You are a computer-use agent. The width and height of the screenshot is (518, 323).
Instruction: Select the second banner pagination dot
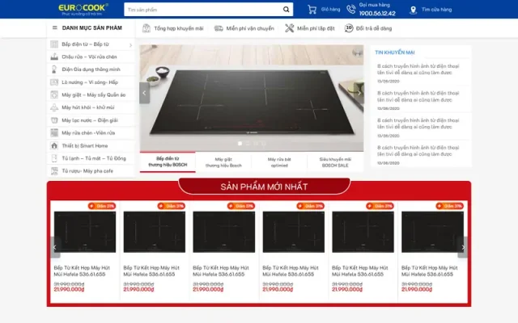[x=248, y=144]
